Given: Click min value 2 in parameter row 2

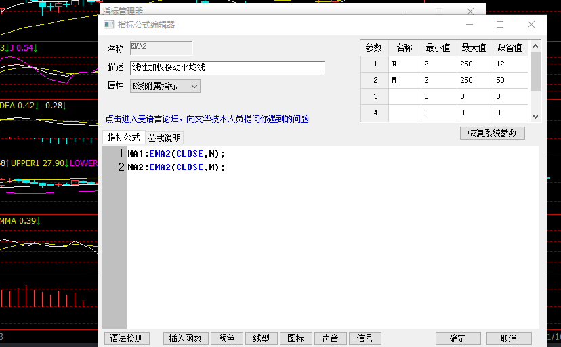Looking at the screenshot, I should point(439,80).
